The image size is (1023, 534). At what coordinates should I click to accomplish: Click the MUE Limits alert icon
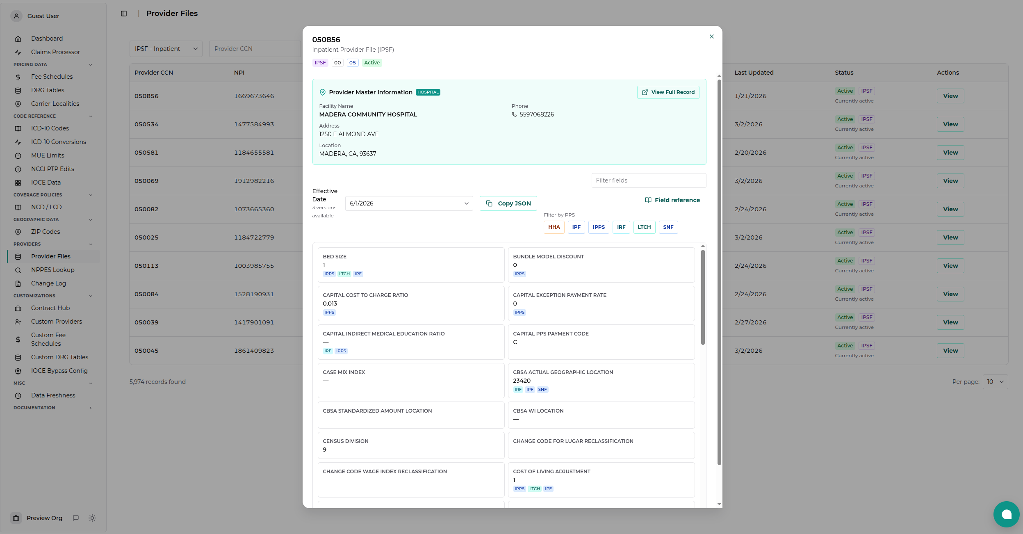(x=18, y=156)
